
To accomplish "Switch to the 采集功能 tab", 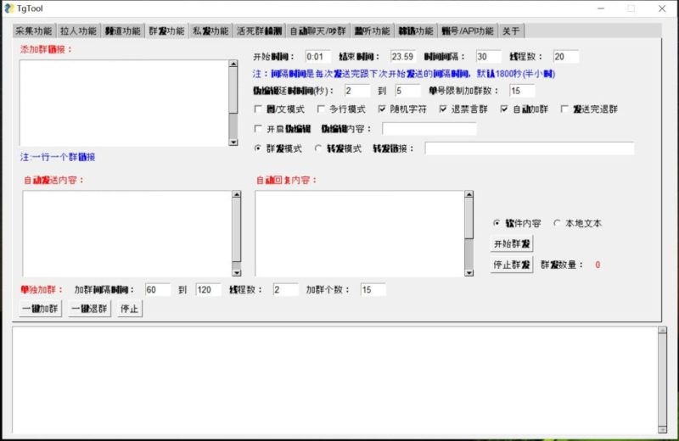I will 34,31.
